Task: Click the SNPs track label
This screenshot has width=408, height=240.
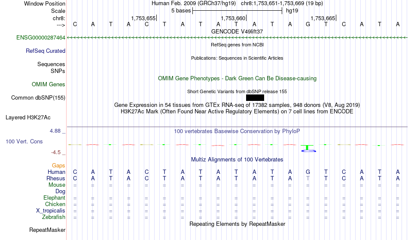Action: point(58,71)
